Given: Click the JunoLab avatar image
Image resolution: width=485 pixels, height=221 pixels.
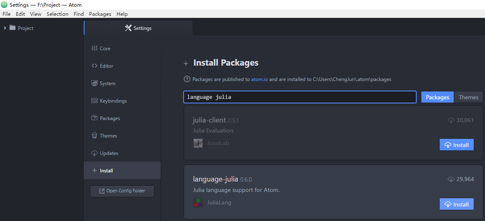Looking at the screenshot, I should (198, 143).
